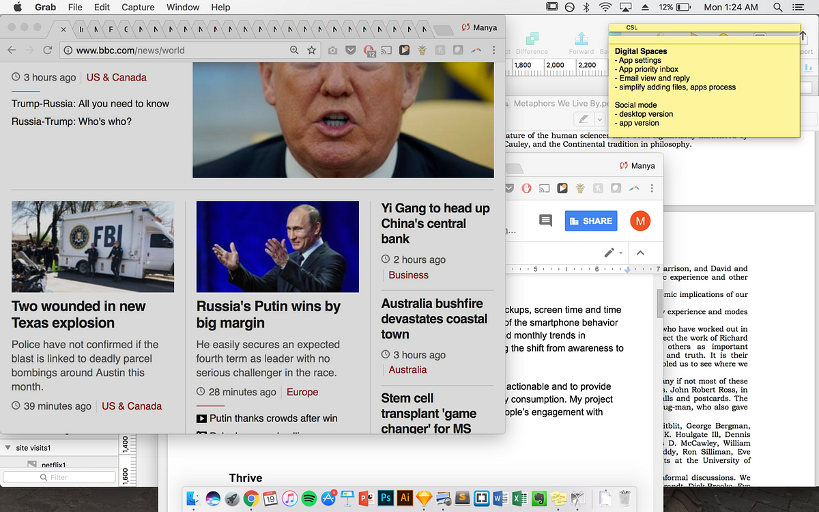Viewport: 819px width, 512px height.
Task: Click the red adblock hand in Docs window
Action: (x=526, y=188)
